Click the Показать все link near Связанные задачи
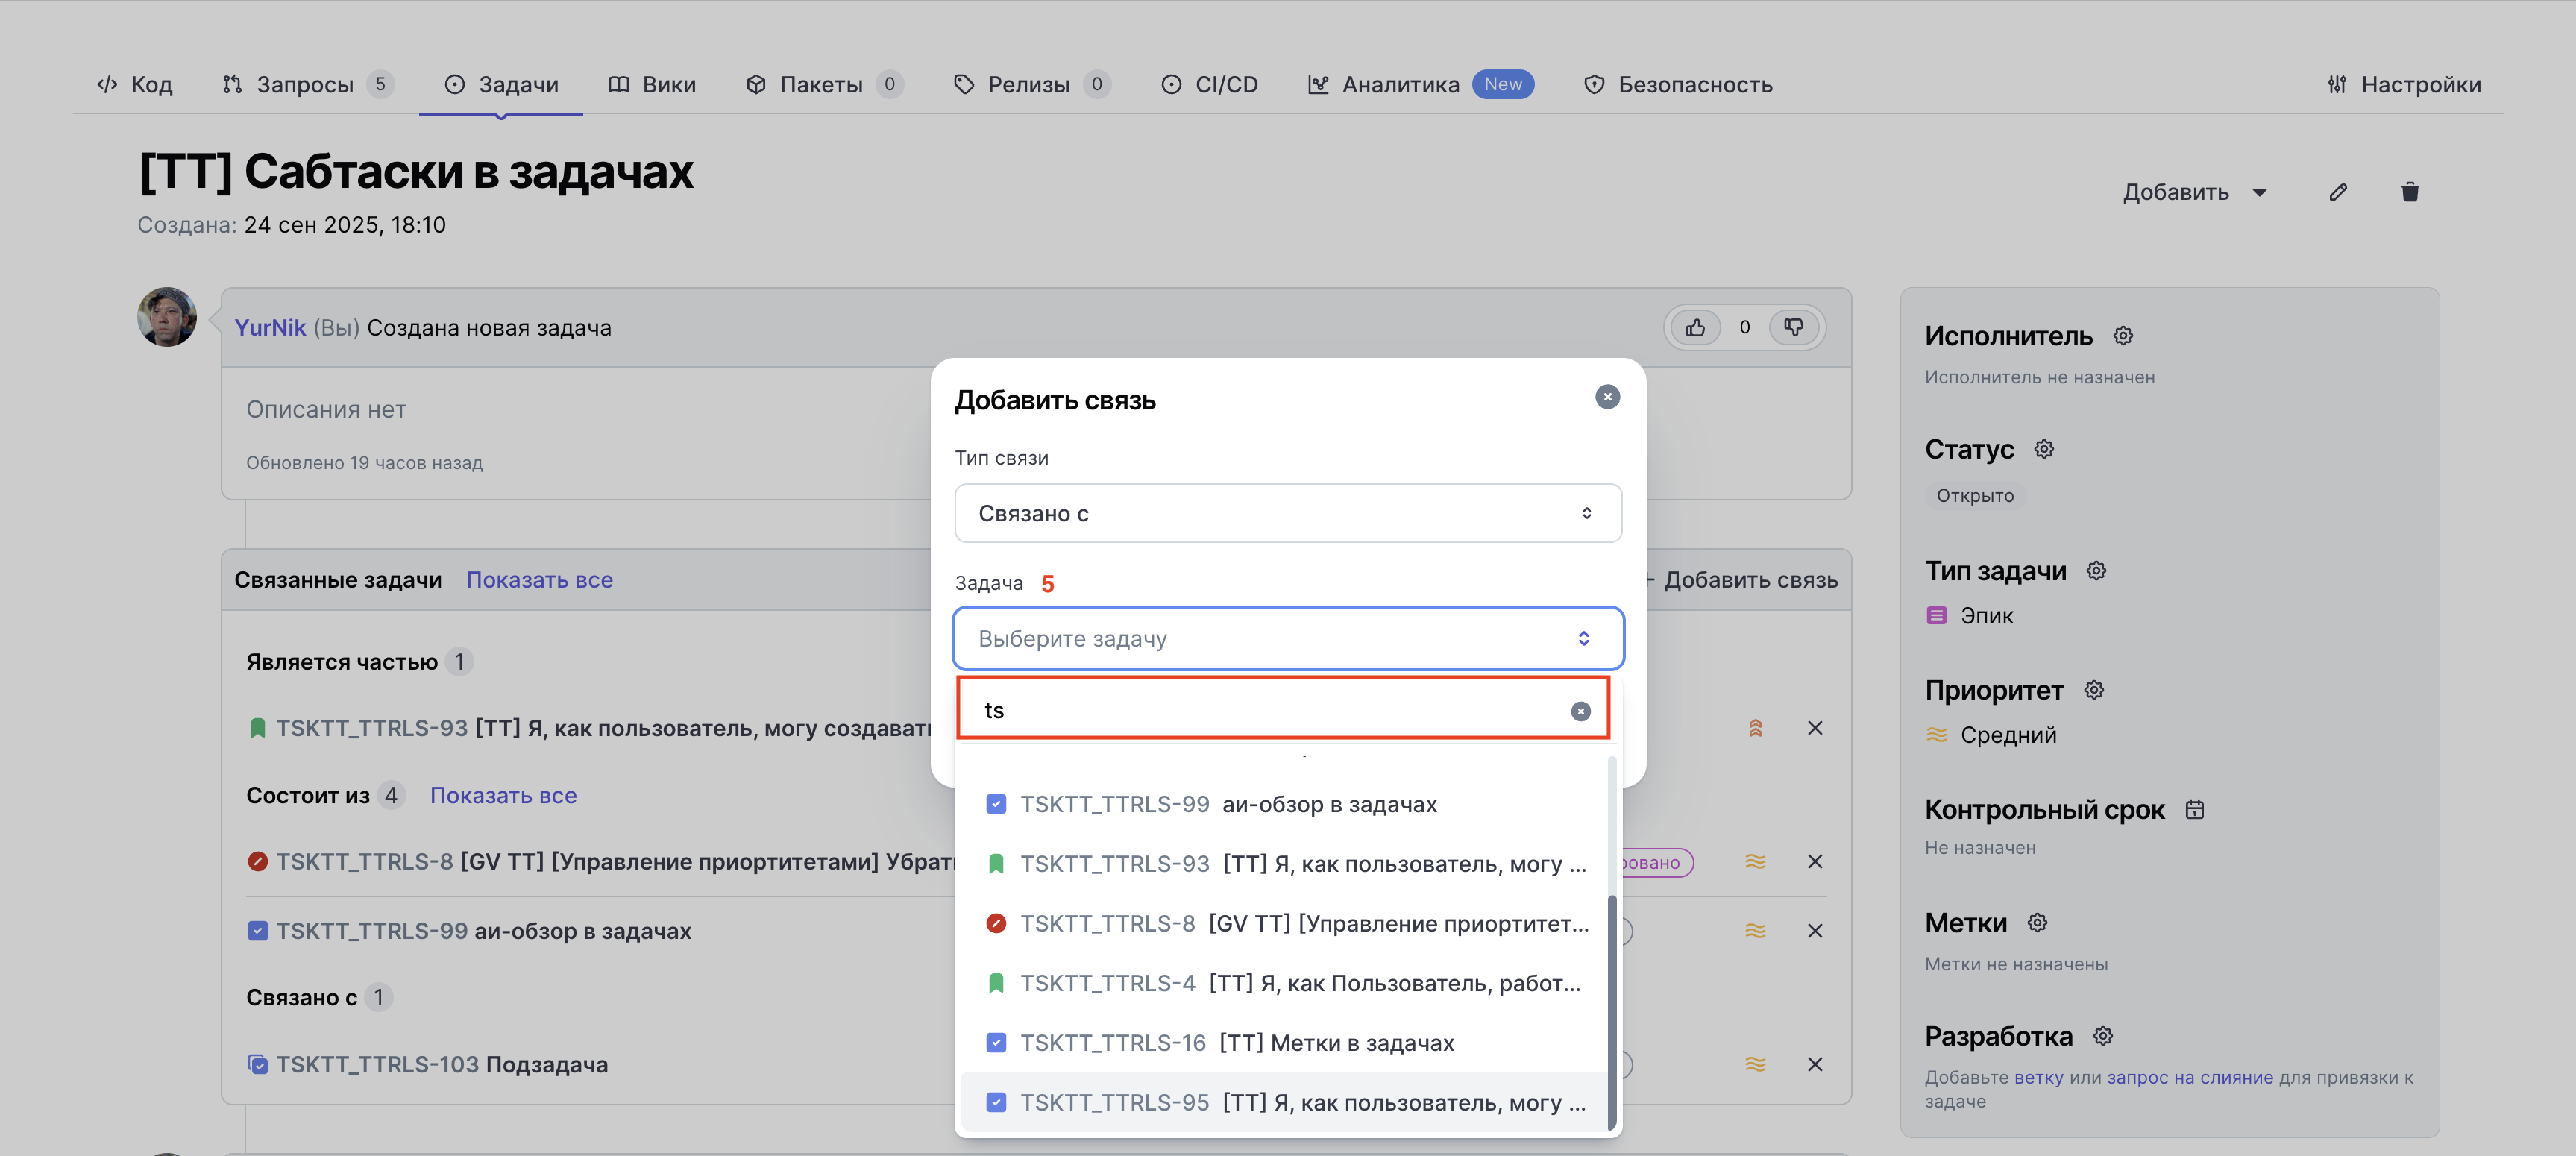The image size is (2576, 1156). coord(539,580)
